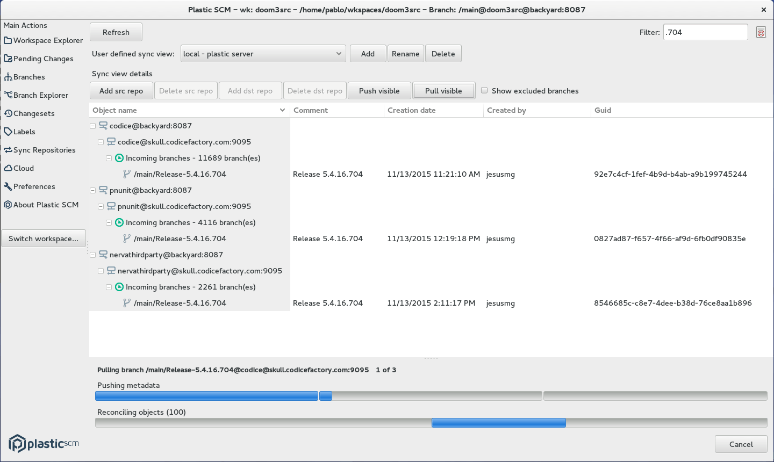Viewport: 774px width, 462px height.
Task: Sort by the Object name column header
Action: point(189,110)
